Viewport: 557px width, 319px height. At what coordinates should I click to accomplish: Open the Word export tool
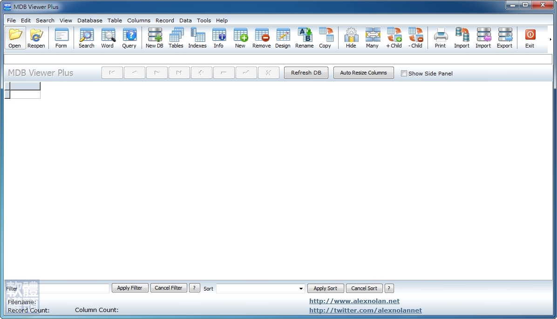[x=108, y=37]
